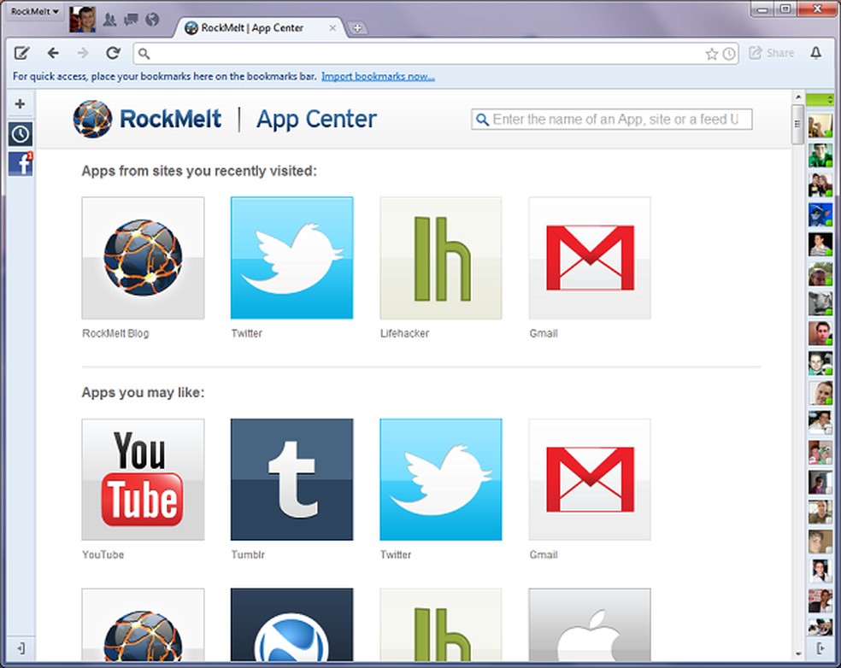Click the Tumblr label text
Viewport: 841px width, 668px height.
click(x=248, y=555)
